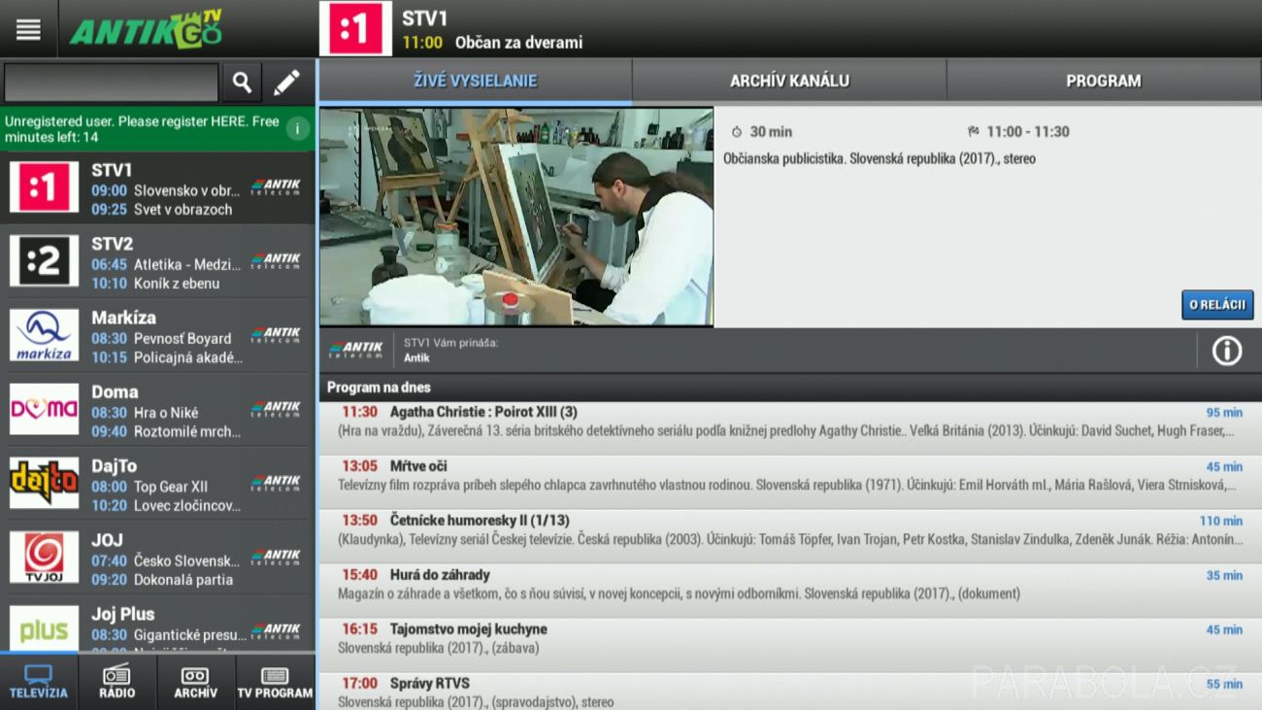
Task: Select the Archív kanálu tab
Action: click(x=789, y=82)
